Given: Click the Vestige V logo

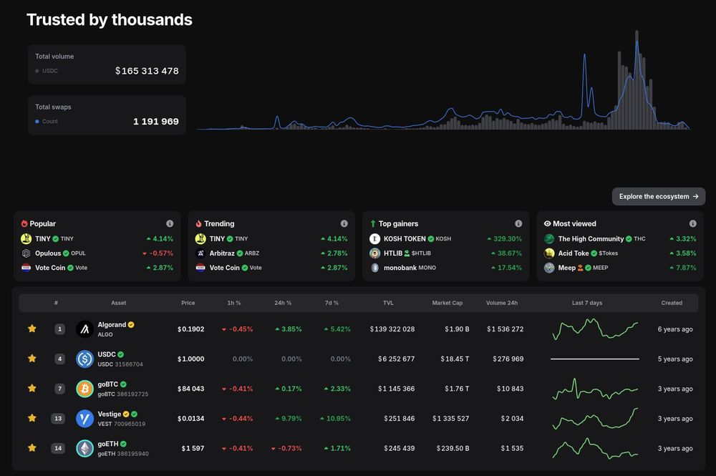Looking at the screenshot, I should pyautogui.click(x=84, y=419).
